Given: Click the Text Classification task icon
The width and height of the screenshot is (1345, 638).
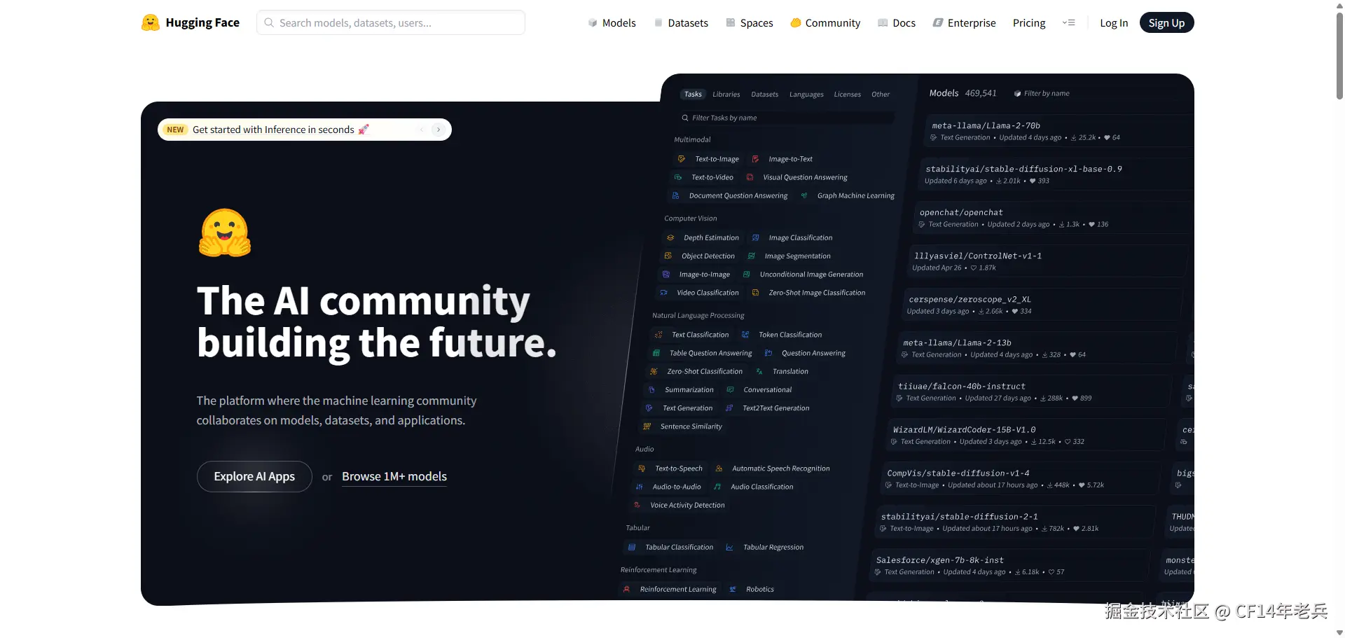Looking at the screenshot, I should point(658,335).
